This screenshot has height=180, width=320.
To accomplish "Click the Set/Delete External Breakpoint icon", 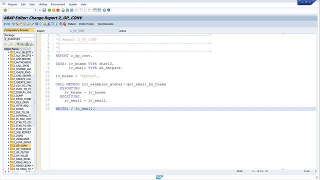I will (64, 24).
